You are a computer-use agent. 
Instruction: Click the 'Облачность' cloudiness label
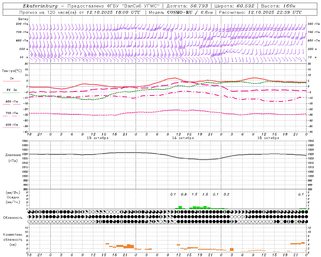click(x=13, y=218)
